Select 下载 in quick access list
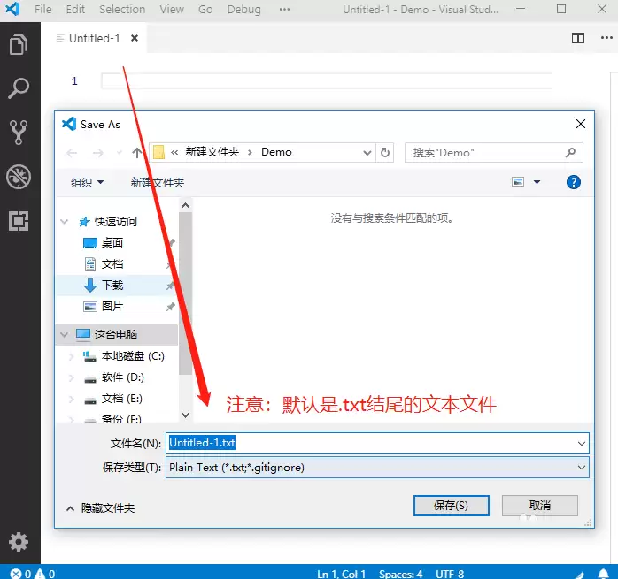The height and width of the screenshot is (579, 618). (x=112, y=286)
